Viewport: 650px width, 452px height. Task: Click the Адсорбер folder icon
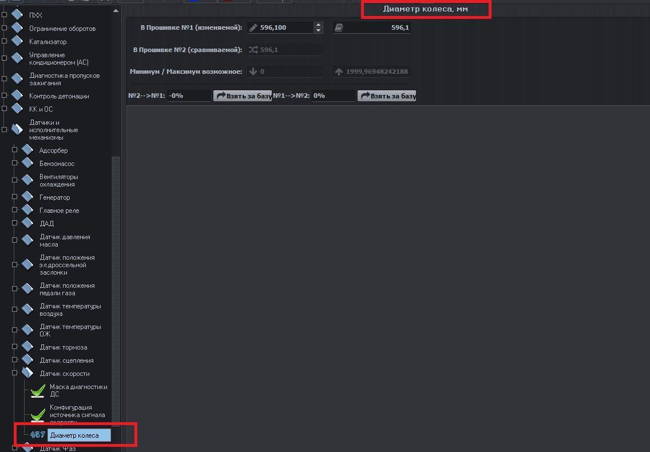click(27, 150)
